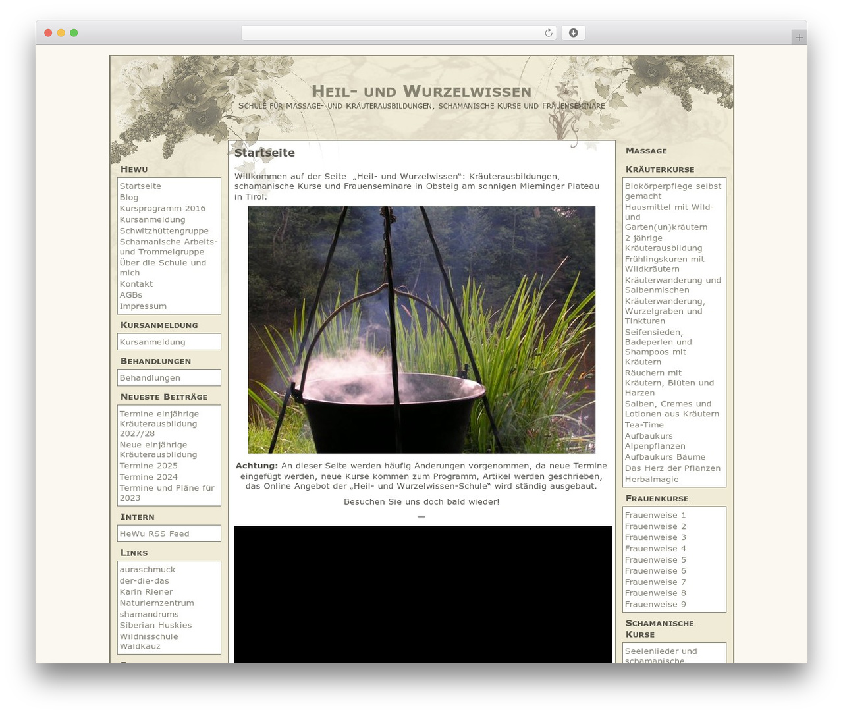Screen dimensions: 843x714
Task: Open the Termine 2025 post
Action: [x=149, y=466]
